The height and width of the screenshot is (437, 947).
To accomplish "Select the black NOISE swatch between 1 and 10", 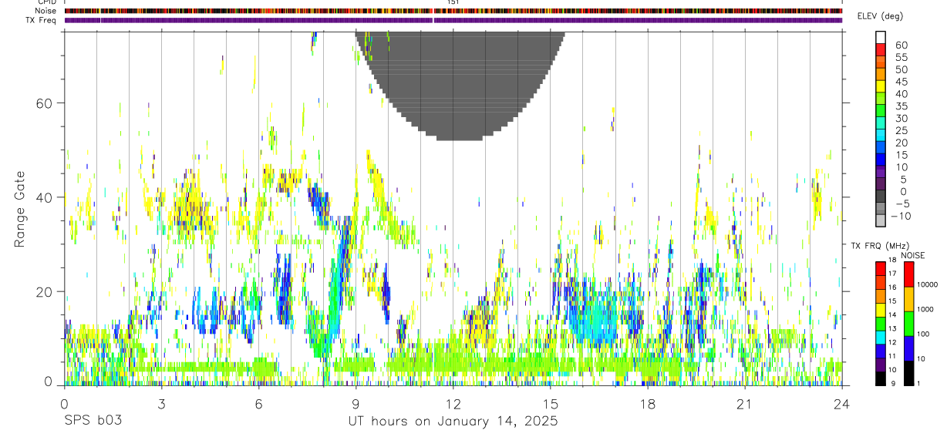I will click(x=908, y=371).
